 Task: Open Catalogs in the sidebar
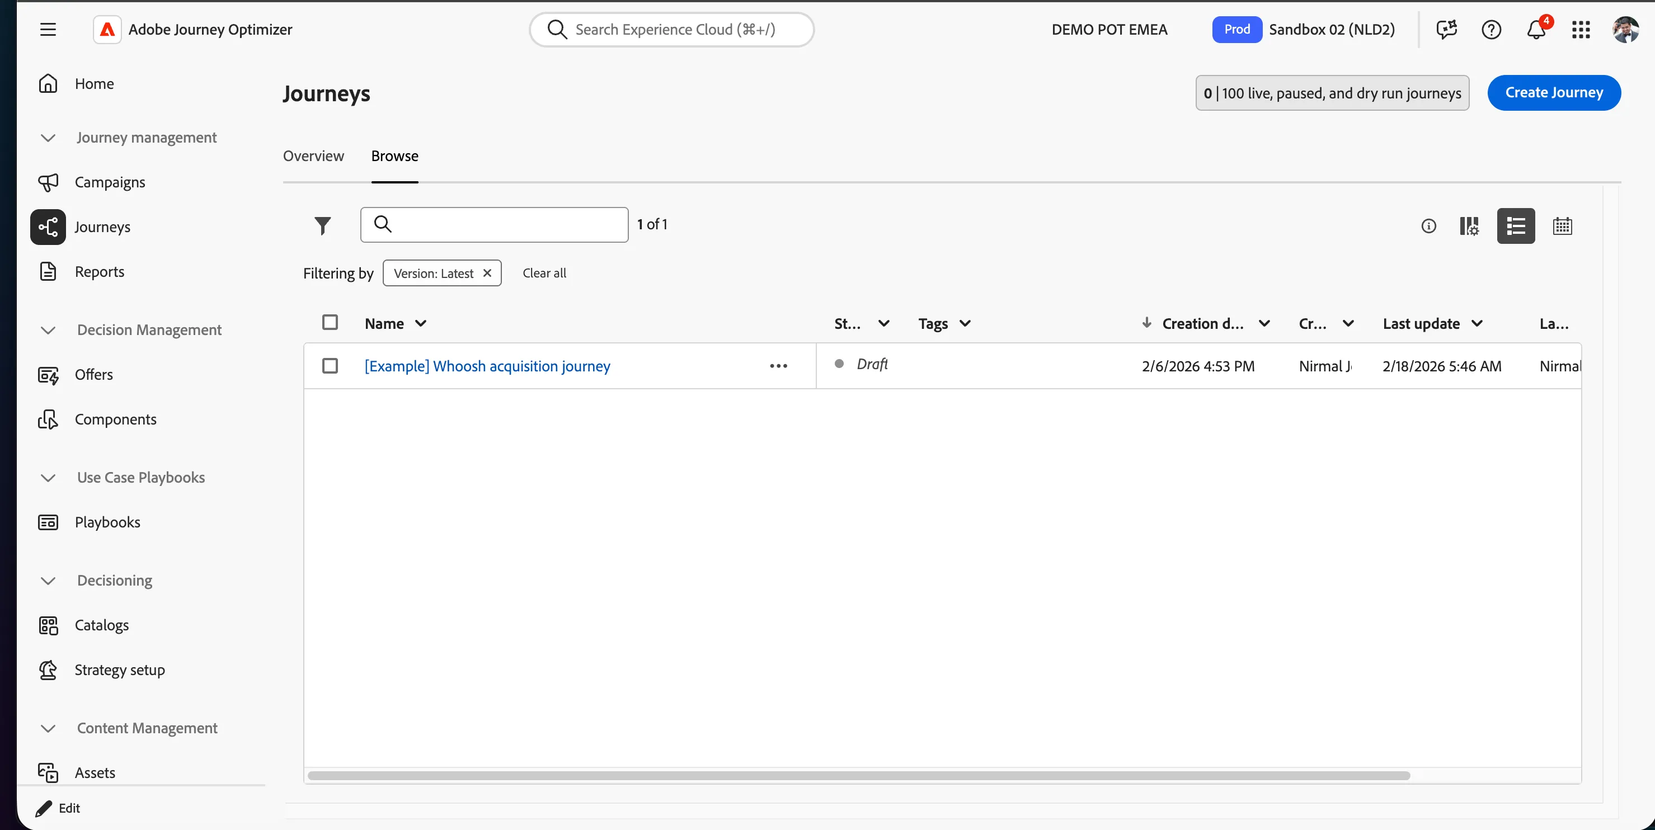pos(101,625)
